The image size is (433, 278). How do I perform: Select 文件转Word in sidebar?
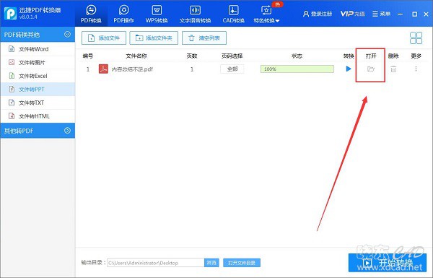tap(38, 49)
